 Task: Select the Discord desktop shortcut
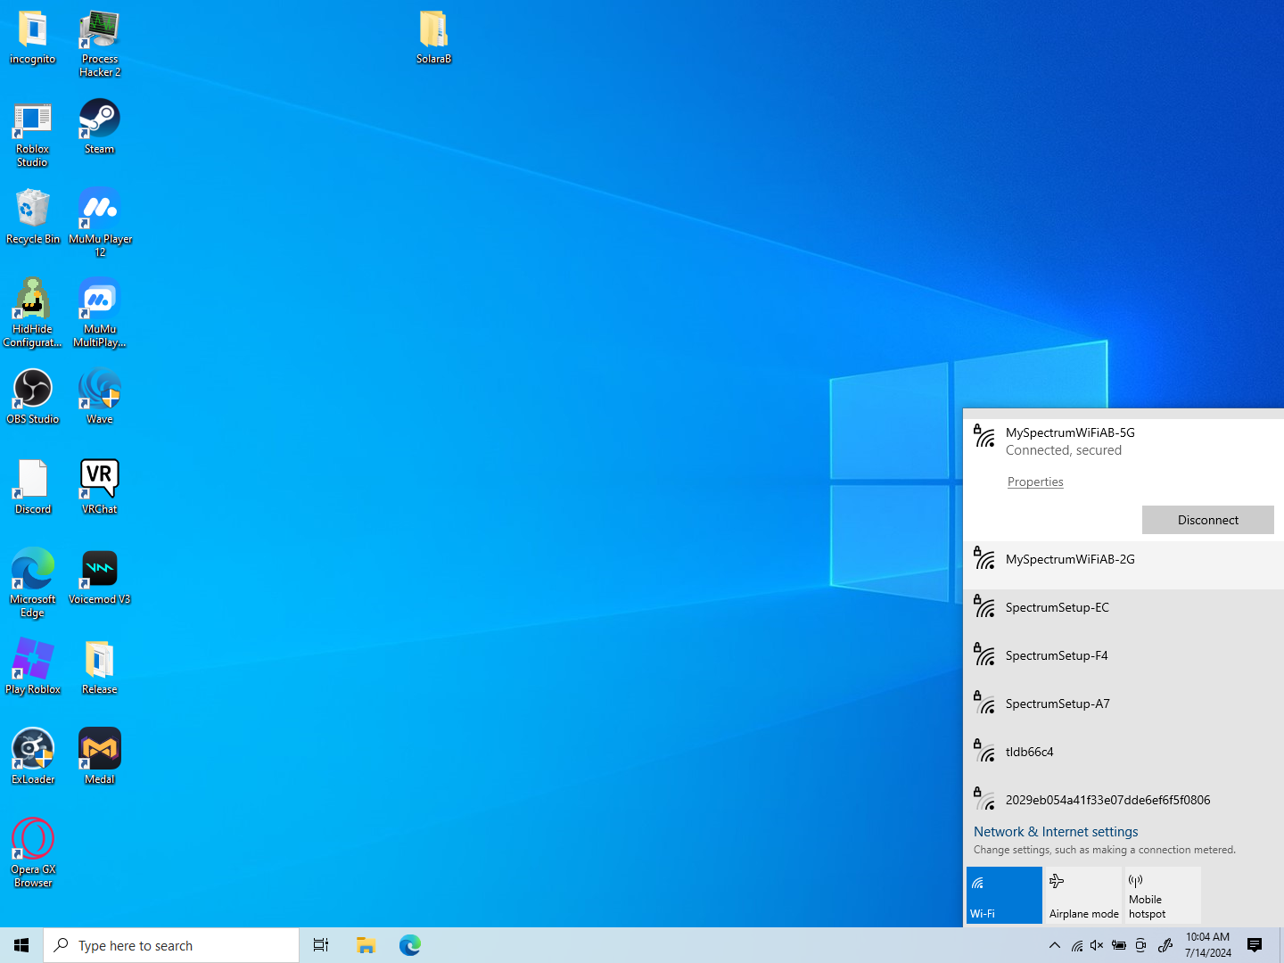coord(33,488)
